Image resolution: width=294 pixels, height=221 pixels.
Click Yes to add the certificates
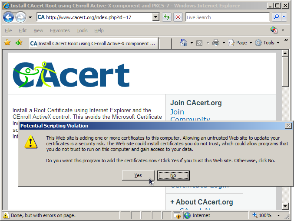tap(138, 175)
